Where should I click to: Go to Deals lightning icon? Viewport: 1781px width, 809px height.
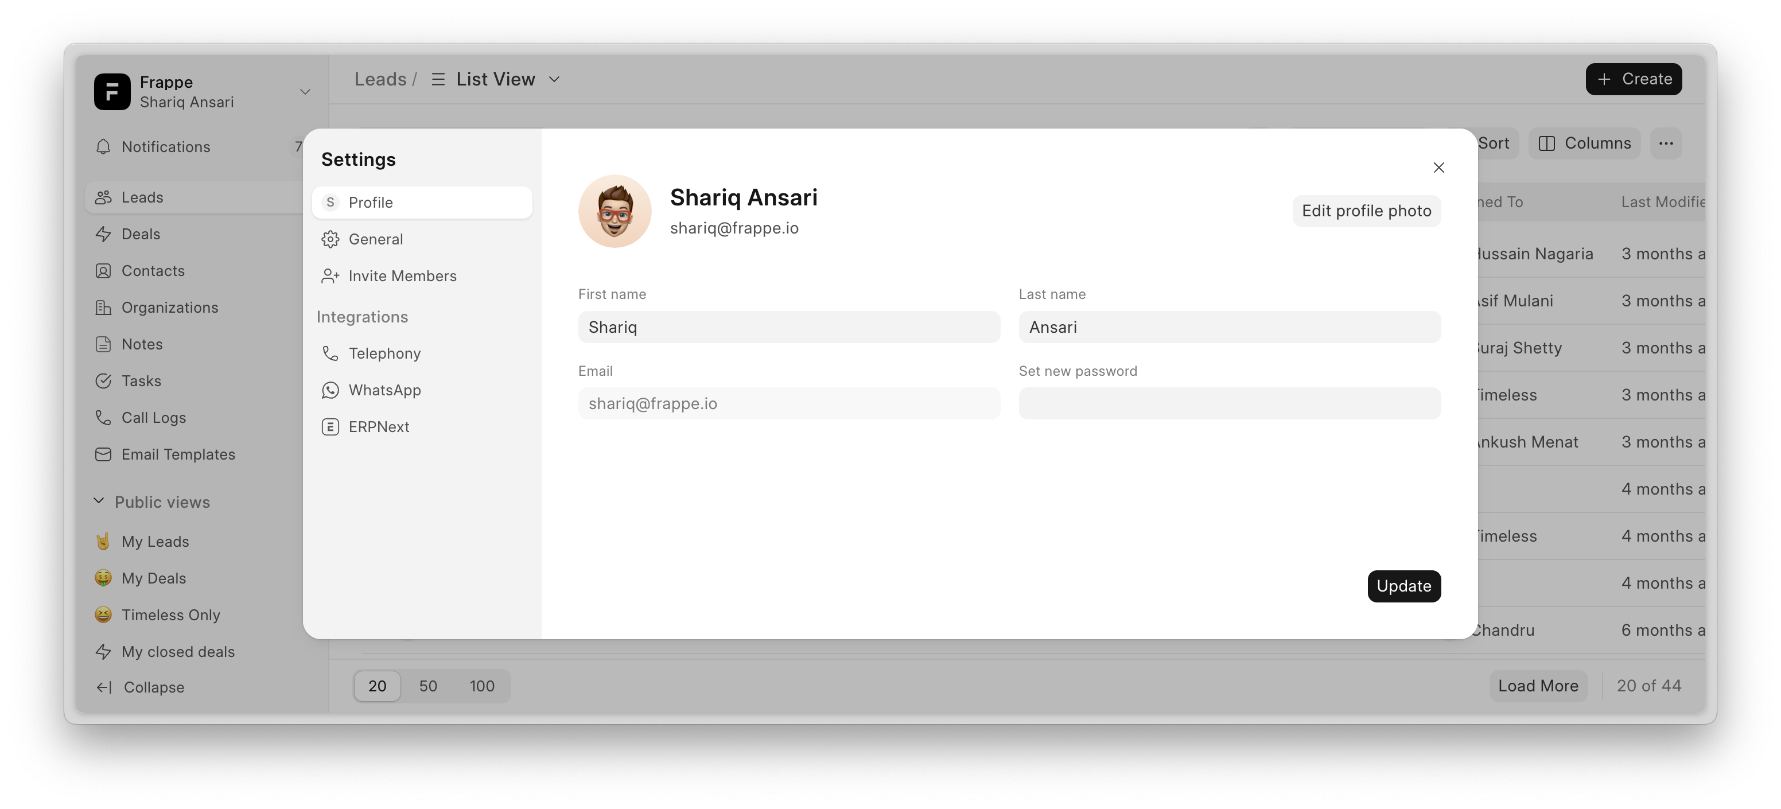pos(103,235)
